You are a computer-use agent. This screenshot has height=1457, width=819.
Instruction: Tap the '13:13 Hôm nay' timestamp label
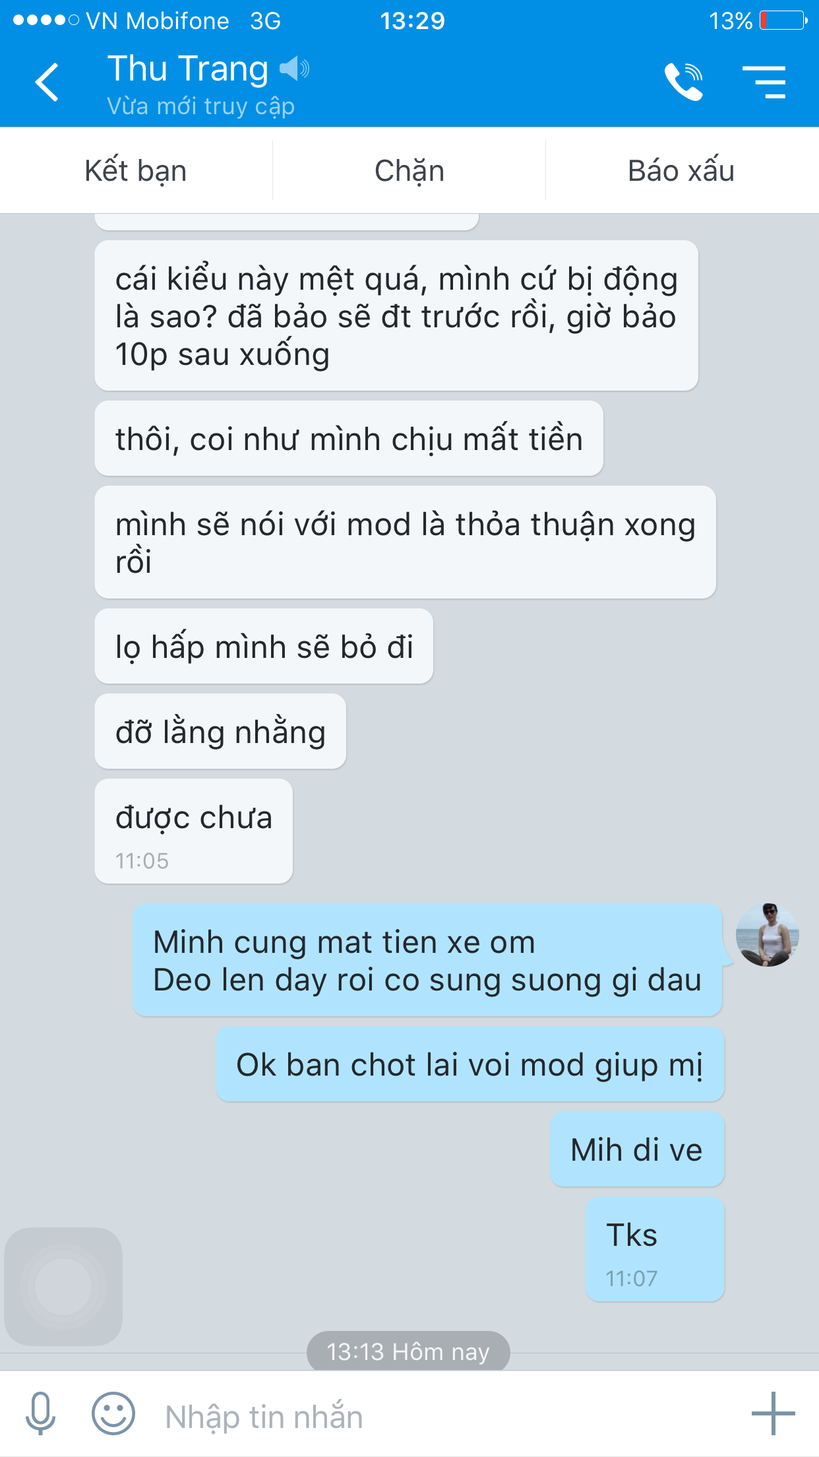tap(408, 1351)
